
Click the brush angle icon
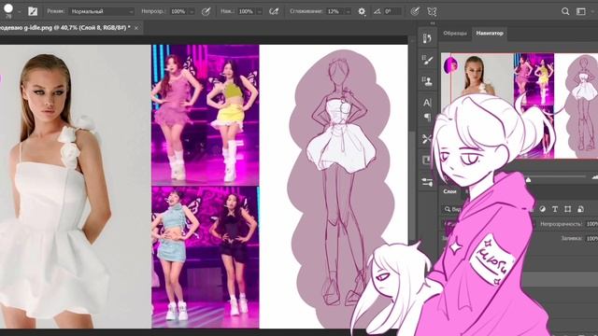377,11
